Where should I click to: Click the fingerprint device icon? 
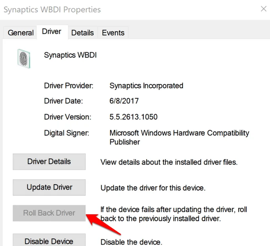(x=24, y=59)
